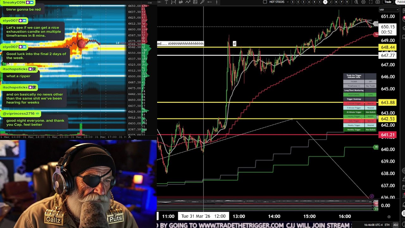This screenshot has height=228, width=405.
Task: Click the 16:00 time axis label
Action: click(345, 216)
